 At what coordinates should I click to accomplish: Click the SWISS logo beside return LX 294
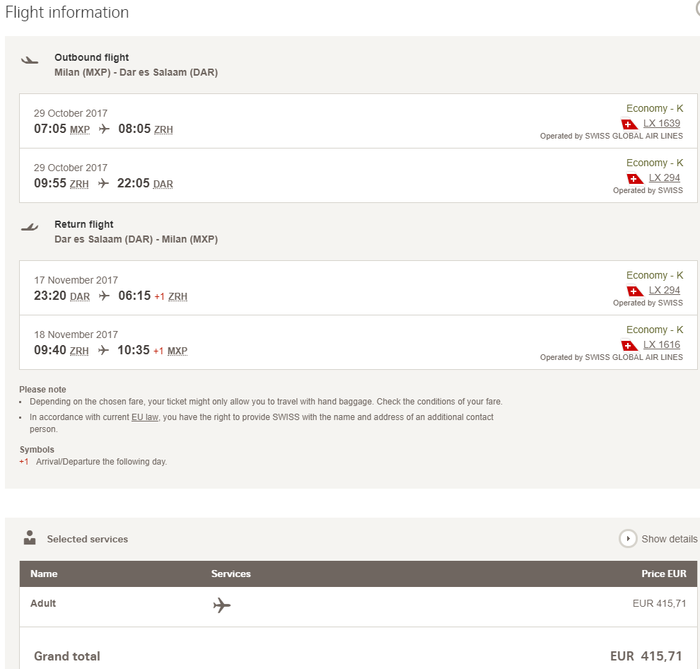click(635, 291)
